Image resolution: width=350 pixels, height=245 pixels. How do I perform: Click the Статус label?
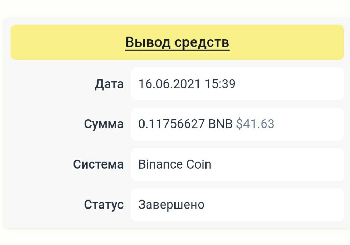tap(104, 205)
